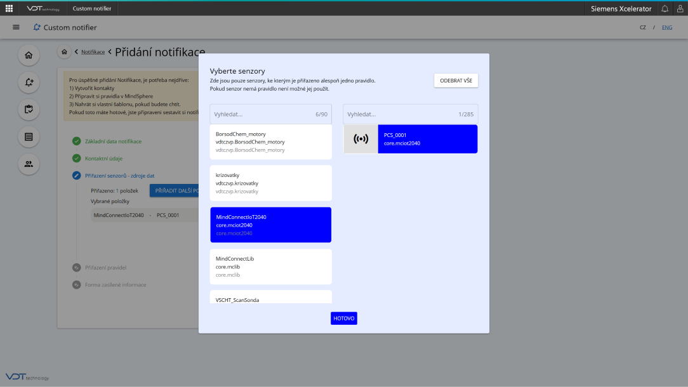Viewport: 688px width, 387px height.
Task: Select the BorsodChem_motory asset
Action: 270,142
